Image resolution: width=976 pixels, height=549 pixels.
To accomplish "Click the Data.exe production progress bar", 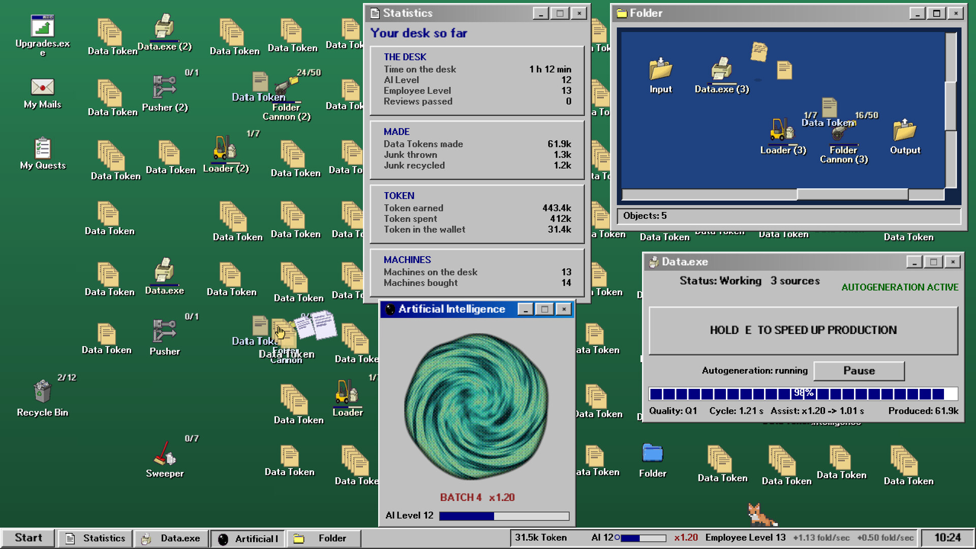I will (x=803, y=393).
